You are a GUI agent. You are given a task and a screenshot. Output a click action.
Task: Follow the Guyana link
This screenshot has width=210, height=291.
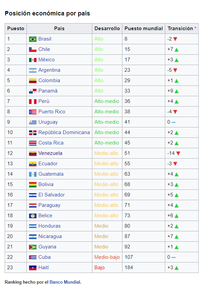[47, 247]
